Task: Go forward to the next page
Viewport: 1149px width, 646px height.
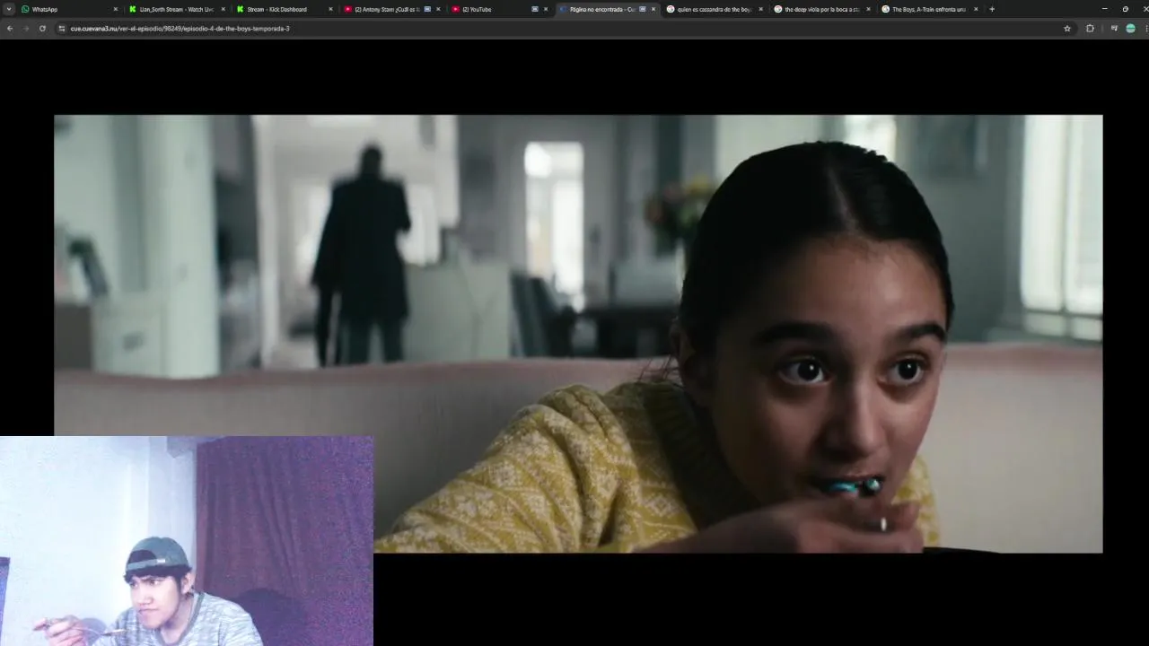Action: [x=26, y=28]
